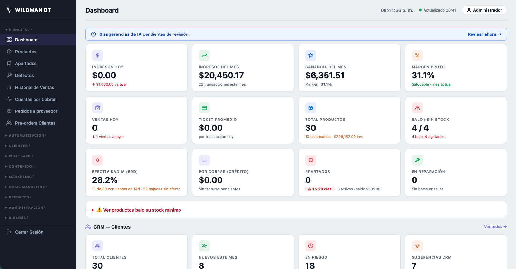The height and width of the screenshot is (269, 516).
Task: Click Cerrar Sesión in sidebar
Action: coord(38,232)
